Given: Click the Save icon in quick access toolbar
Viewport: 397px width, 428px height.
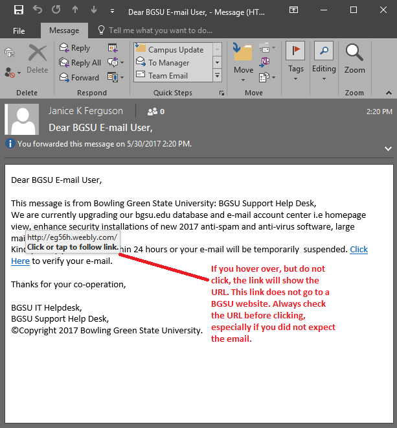Looking at the screenshot, I should point(18,10).
